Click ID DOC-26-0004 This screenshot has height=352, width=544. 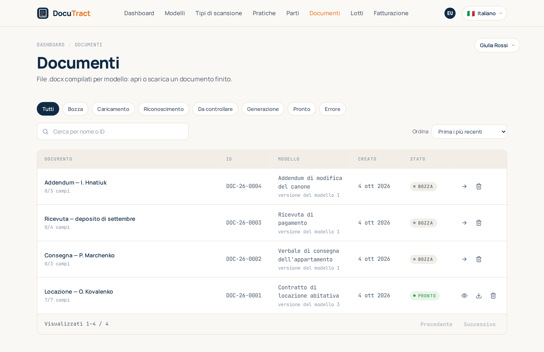pyautogui.click(x=244, y=186)
